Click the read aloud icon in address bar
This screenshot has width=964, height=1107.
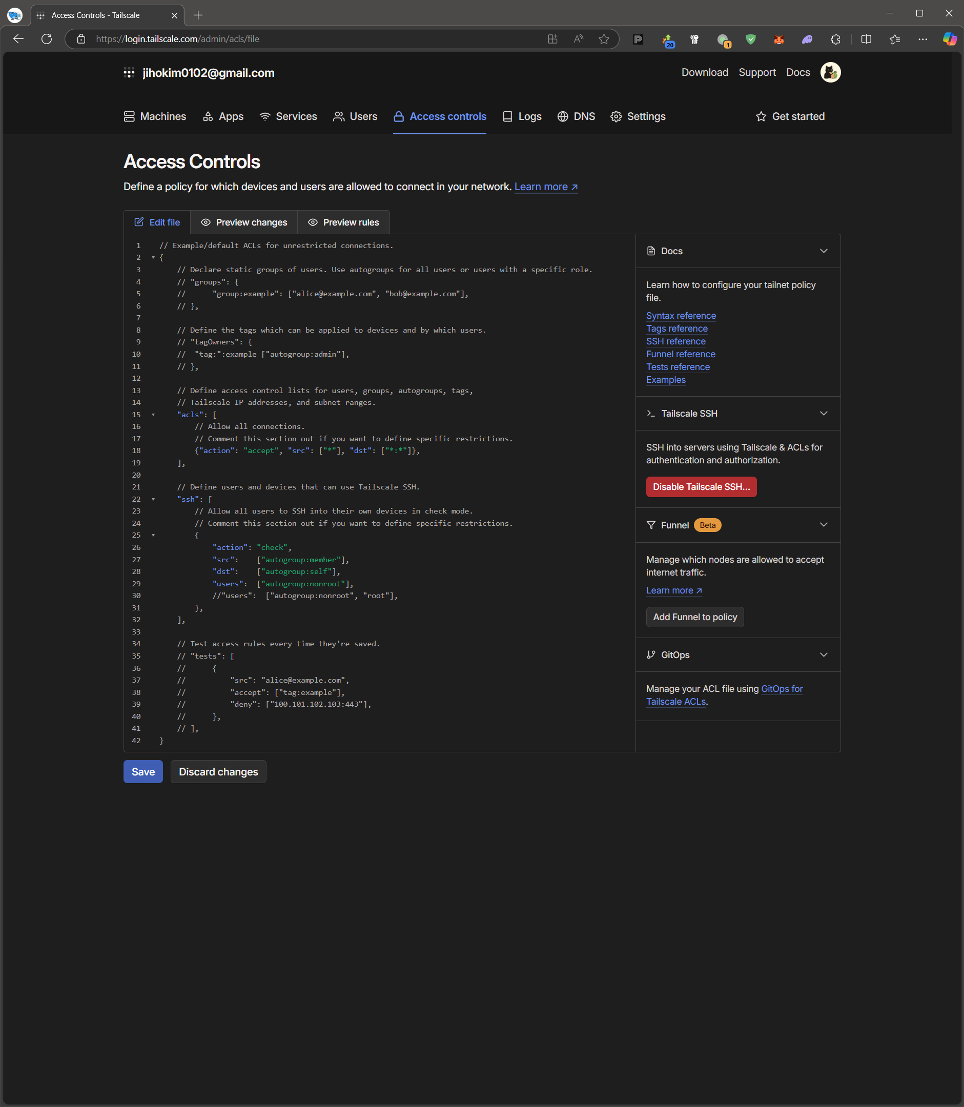pyautogui.click(x=578, y=39)
